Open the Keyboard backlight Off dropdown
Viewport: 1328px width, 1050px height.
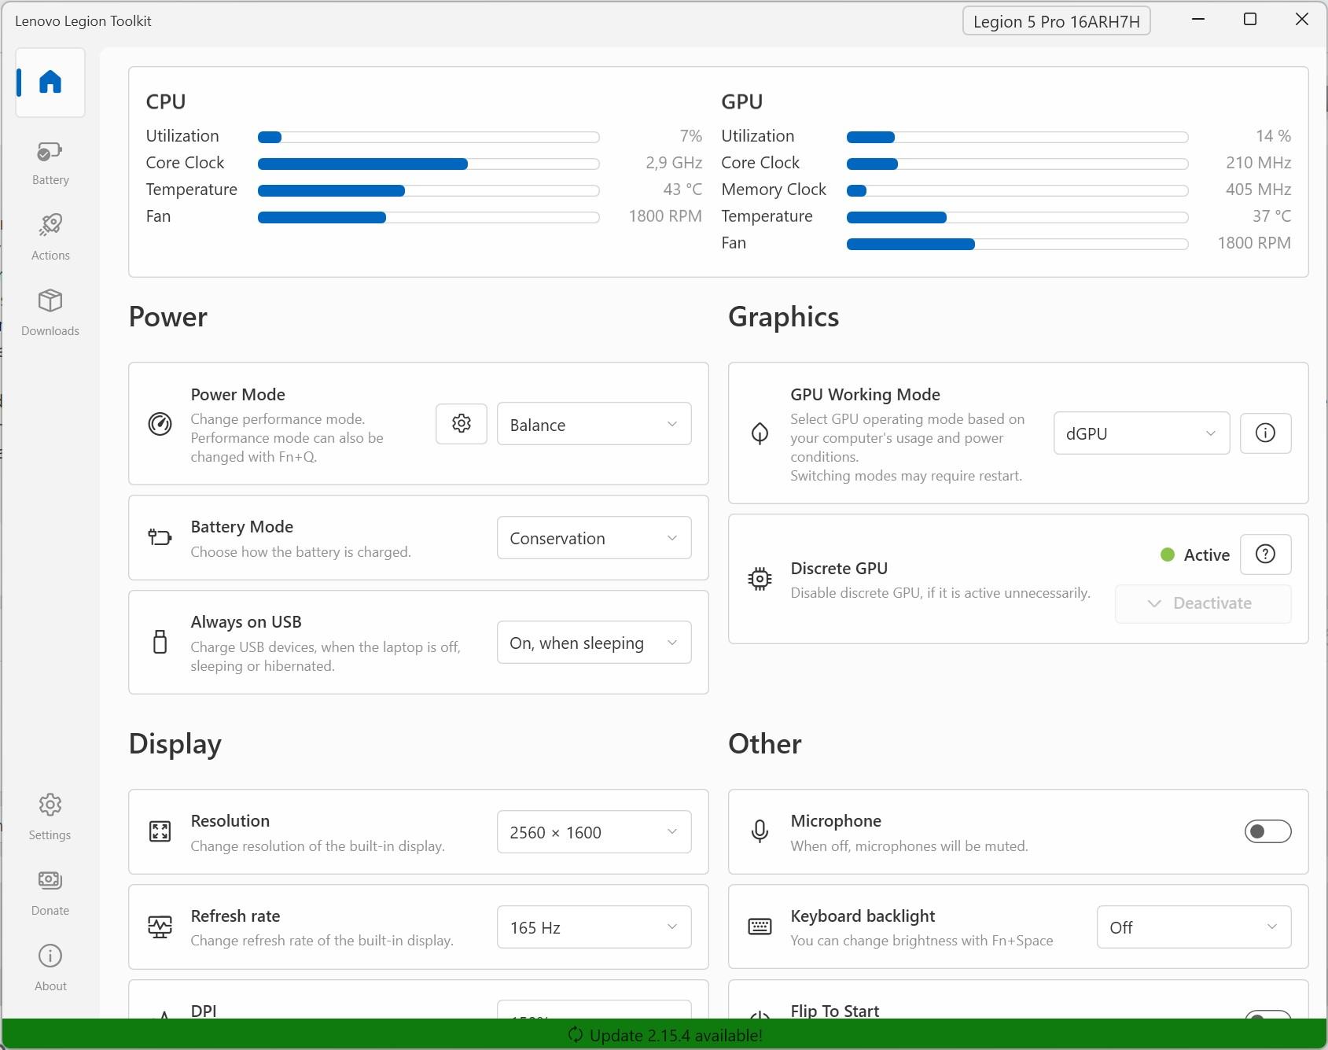tap(1194, 927)
